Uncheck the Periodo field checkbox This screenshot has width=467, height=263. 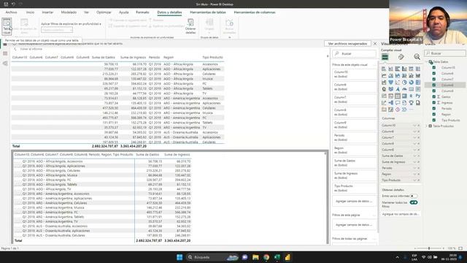(434, 108)
